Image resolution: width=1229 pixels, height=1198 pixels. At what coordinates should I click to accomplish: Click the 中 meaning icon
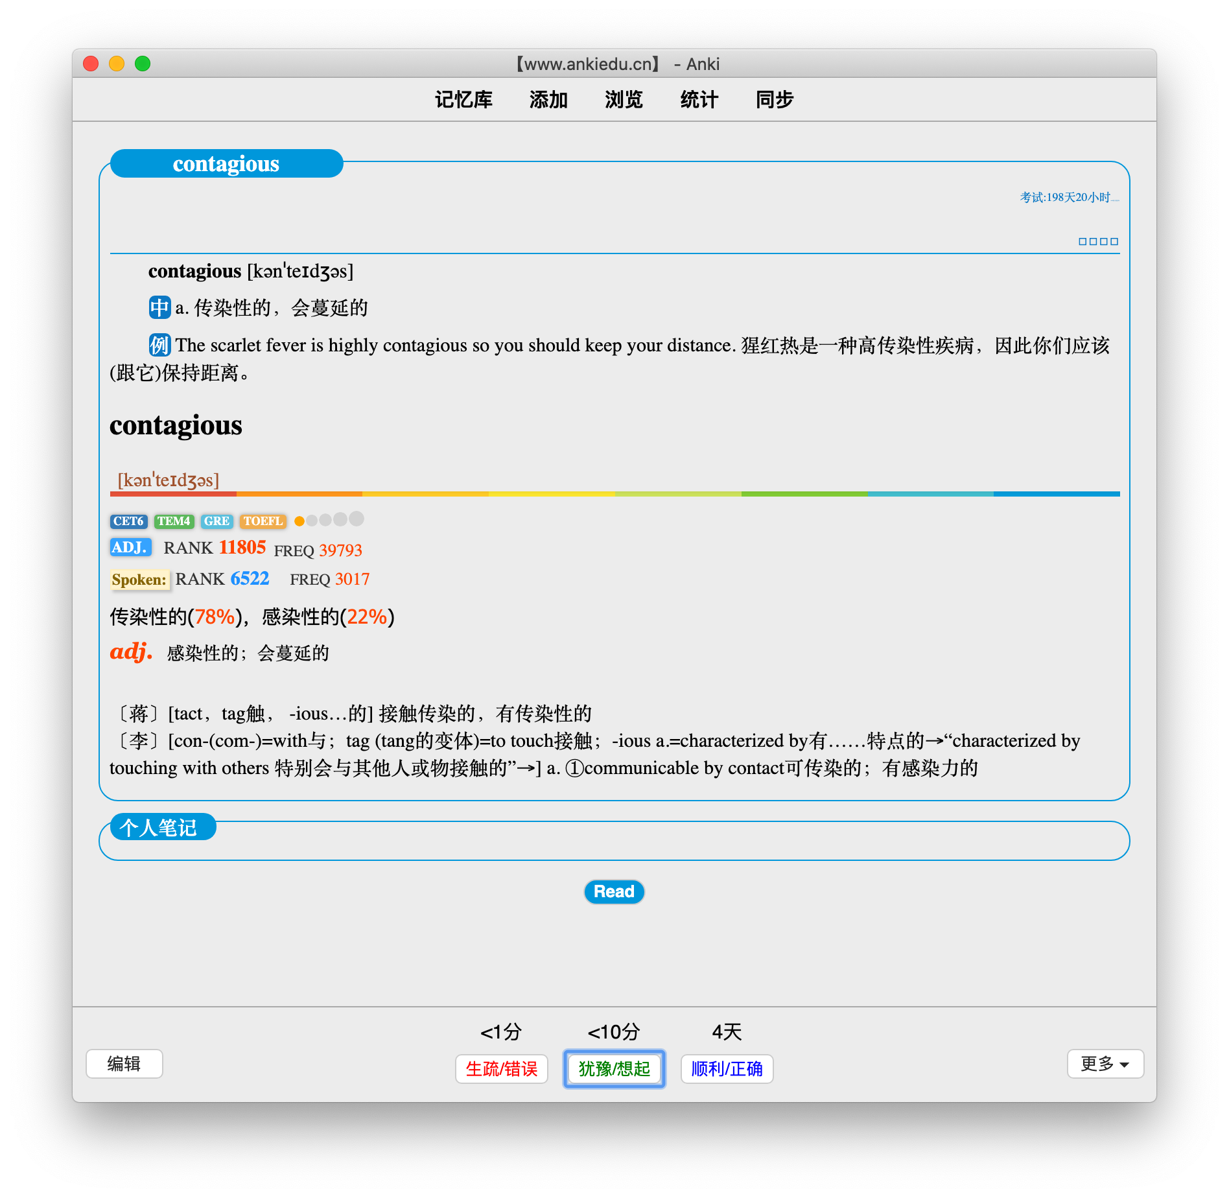(x=159, y=307)
